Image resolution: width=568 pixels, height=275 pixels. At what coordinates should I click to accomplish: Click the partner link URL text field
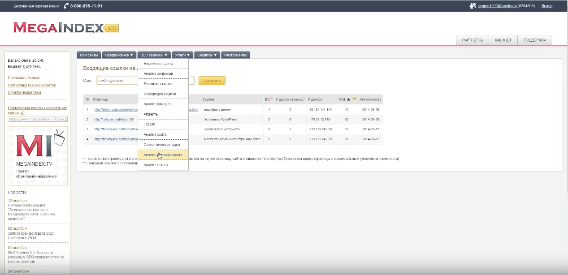click(38, 119)
